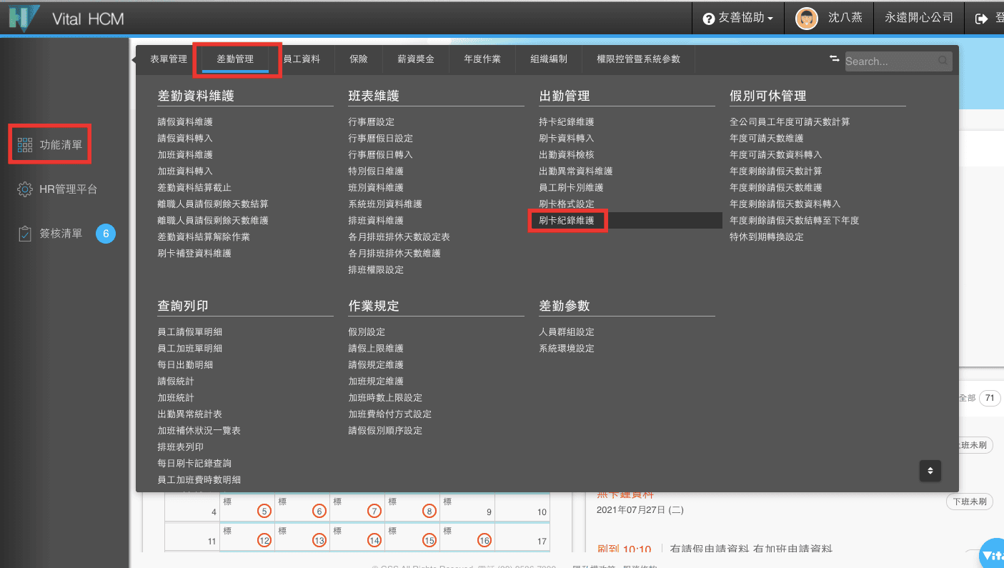Open the 永遠開心公司 company selector

pyautogui.click(x=918, y=19)
